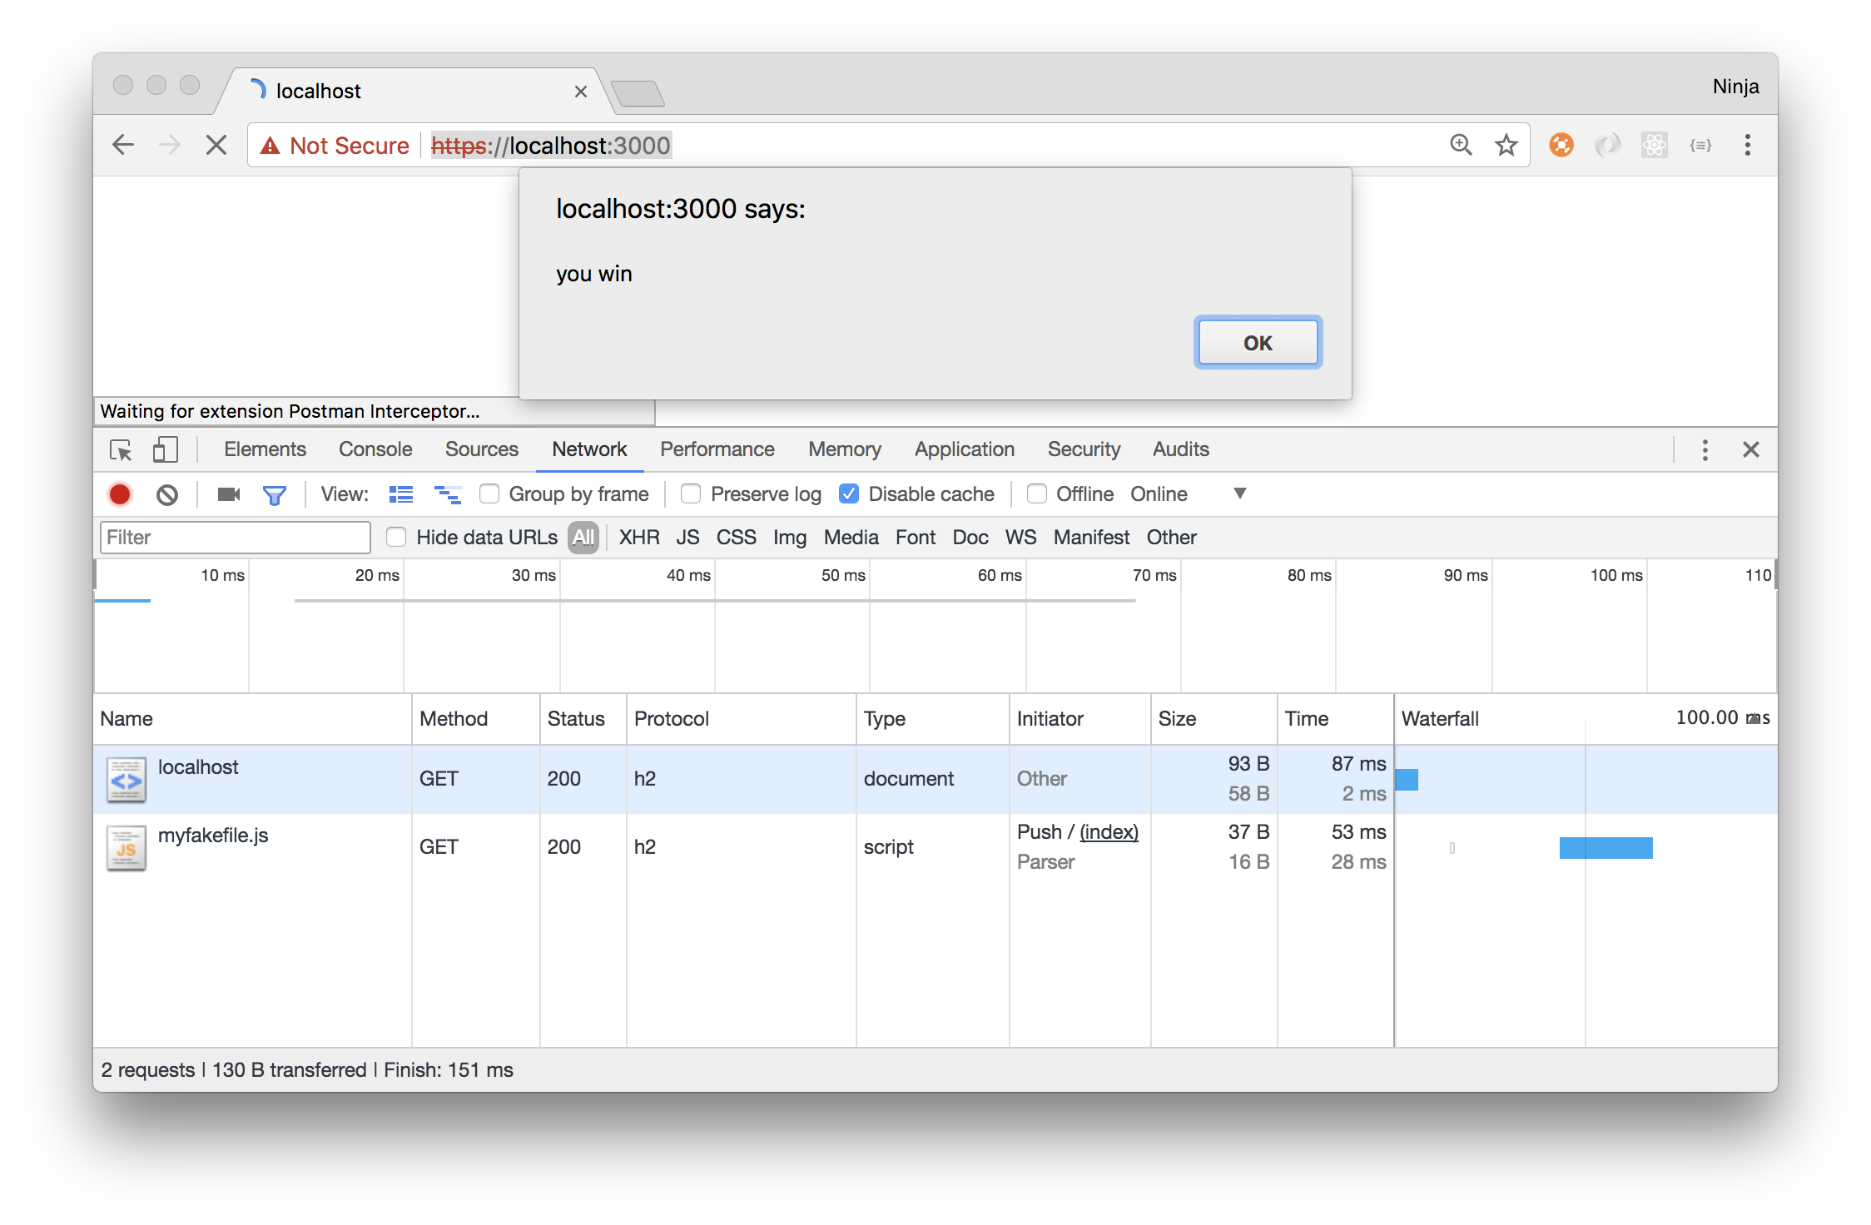The image size is (1871, 1225).
Task: Check the Group by frame checkbox
Action: pyautogui.click(x=489, y=494)
